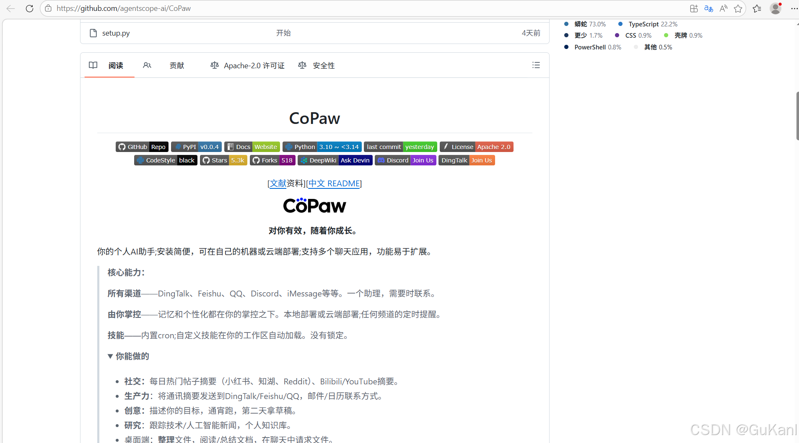Open the Docs Website badge
Screen dimensions: 799x443
coord(252,147)
